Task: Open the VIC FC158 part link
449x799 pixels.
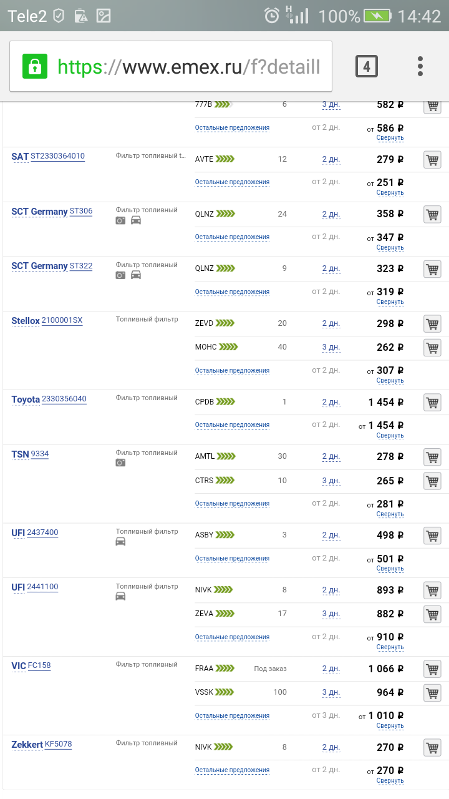Action: pyautogui.click(x=39, y=666)
